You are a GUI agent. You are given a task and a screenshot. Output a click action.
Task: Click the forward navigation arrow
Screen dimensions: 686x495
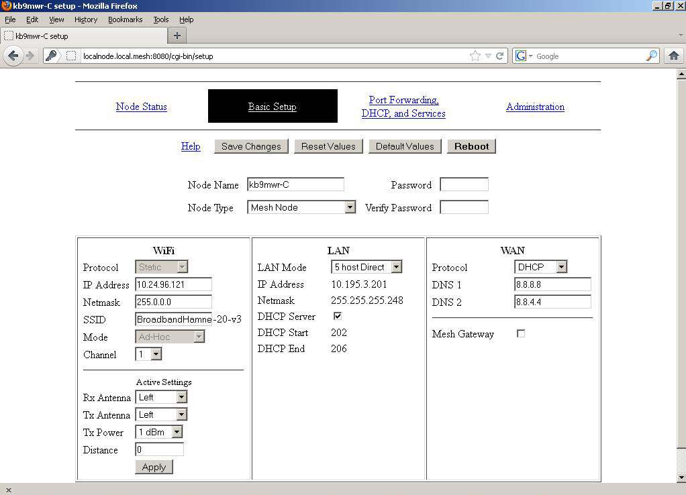[30, 56]
